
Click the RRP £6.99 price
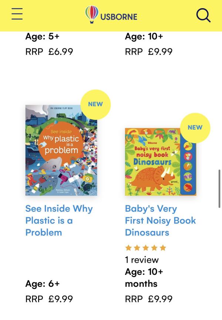[x=49, y=51]
